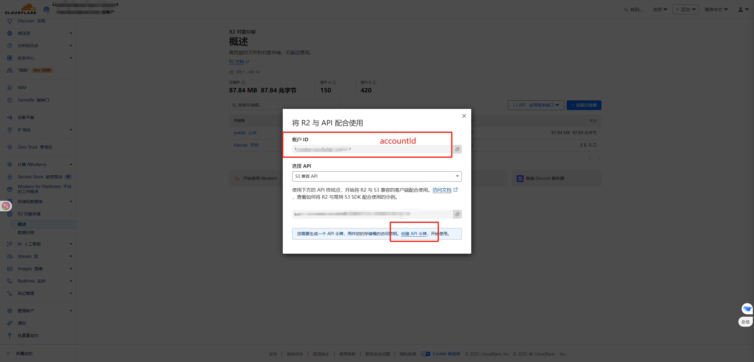Close the R2 API dialog
754x362 pixels.
pos(464,116)
